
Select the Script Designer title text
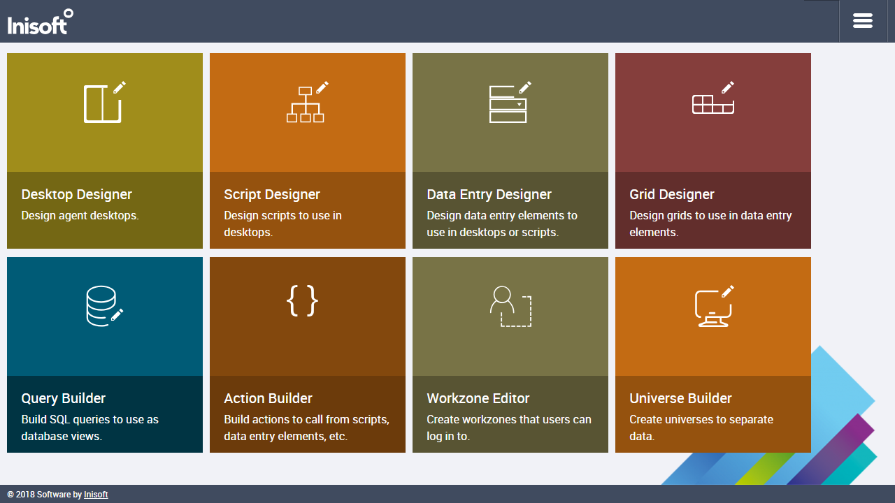pyautogui.click(x=272, y=194)
